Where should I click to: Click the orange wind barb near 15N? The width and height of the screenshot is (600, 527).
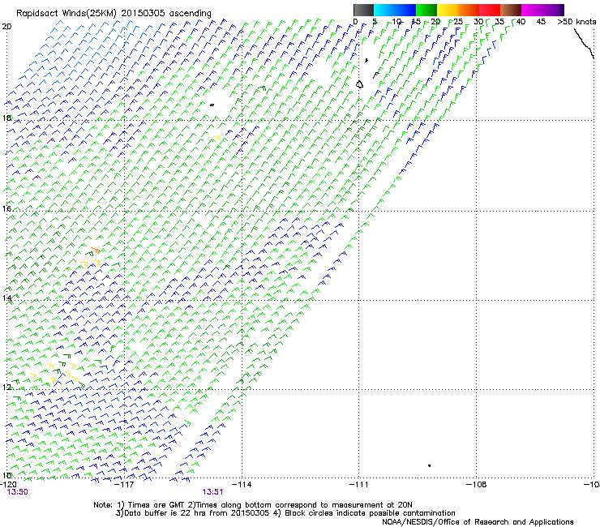pyautogui.click(x=96, y=250)
